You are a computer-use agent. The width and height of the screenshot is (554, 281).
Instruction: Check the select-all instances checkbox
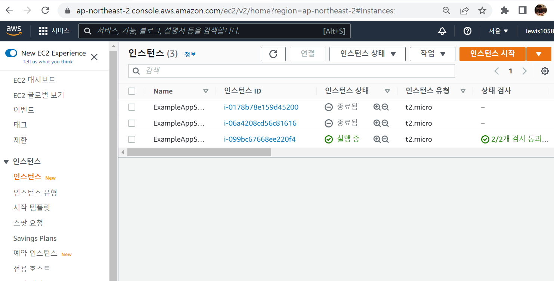tap(131, 91)
